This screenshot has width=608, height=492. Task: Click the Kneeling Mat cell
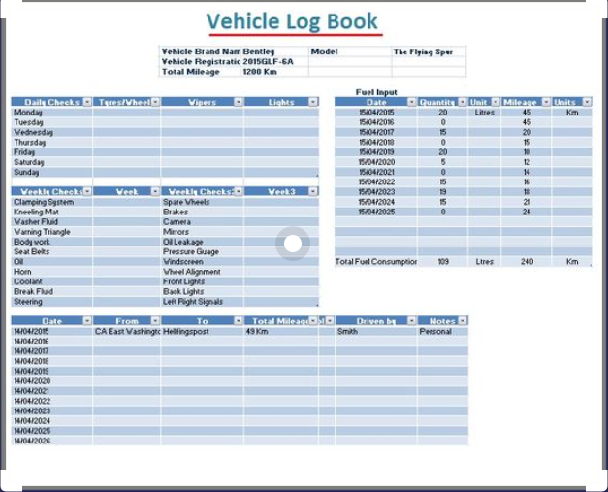51,212
